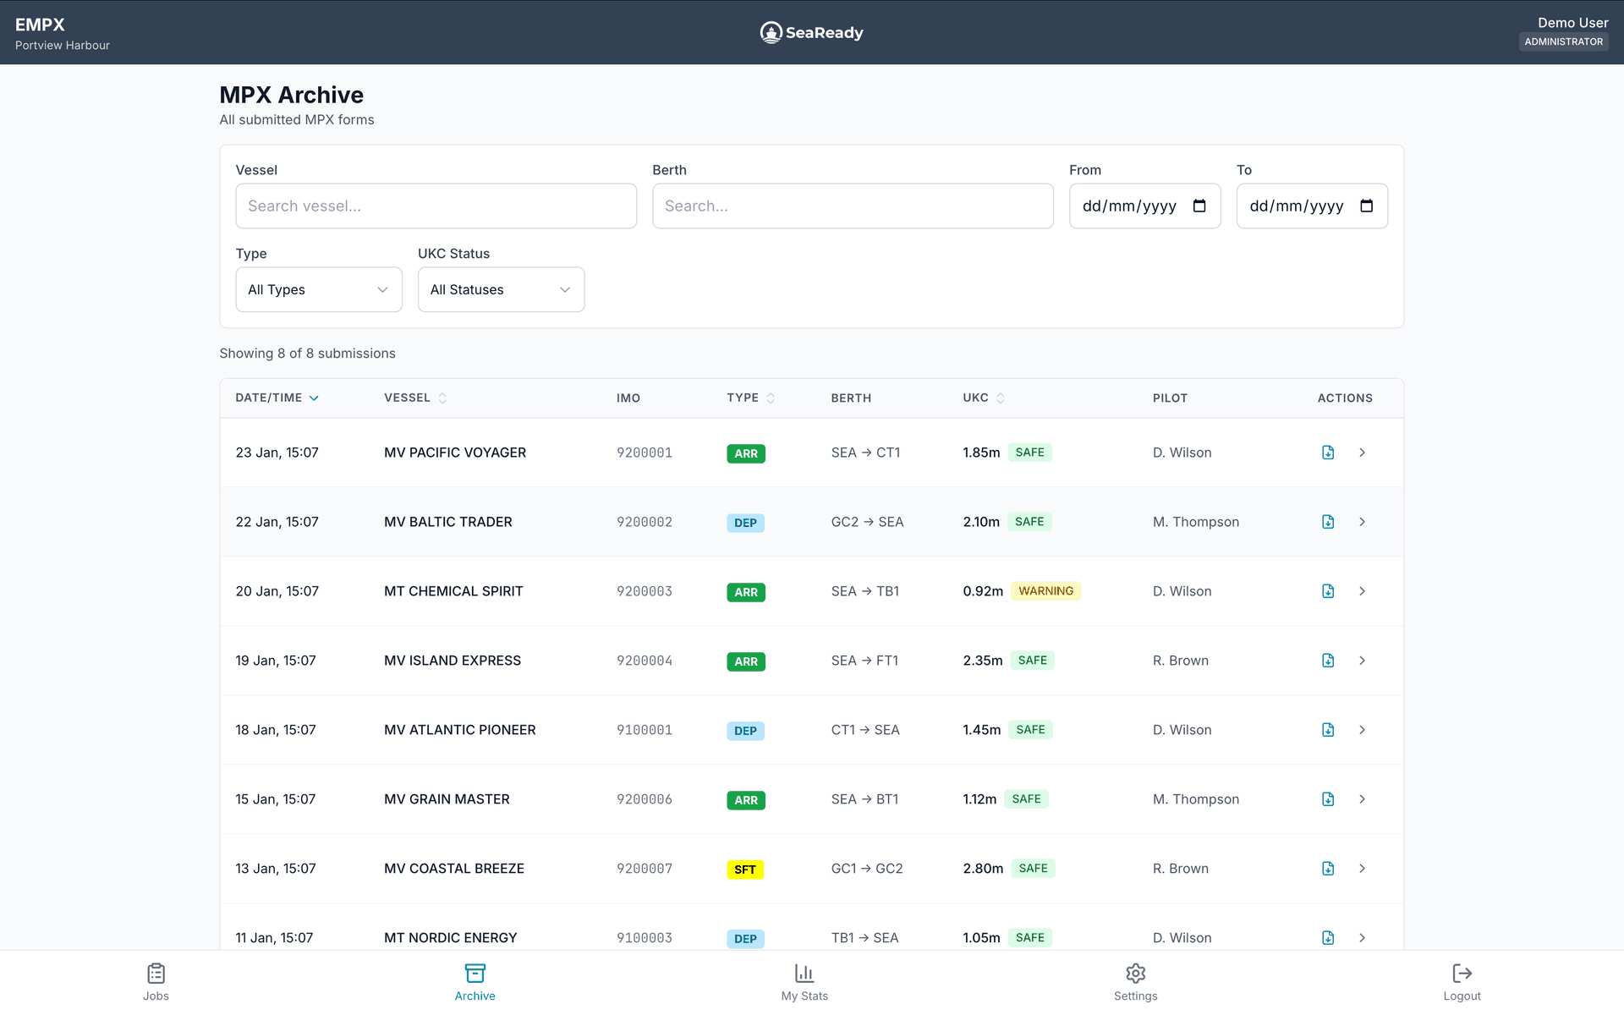
Task: Download MPX form for MV Pacific Voyager
Action: (x=1328, y=453)
